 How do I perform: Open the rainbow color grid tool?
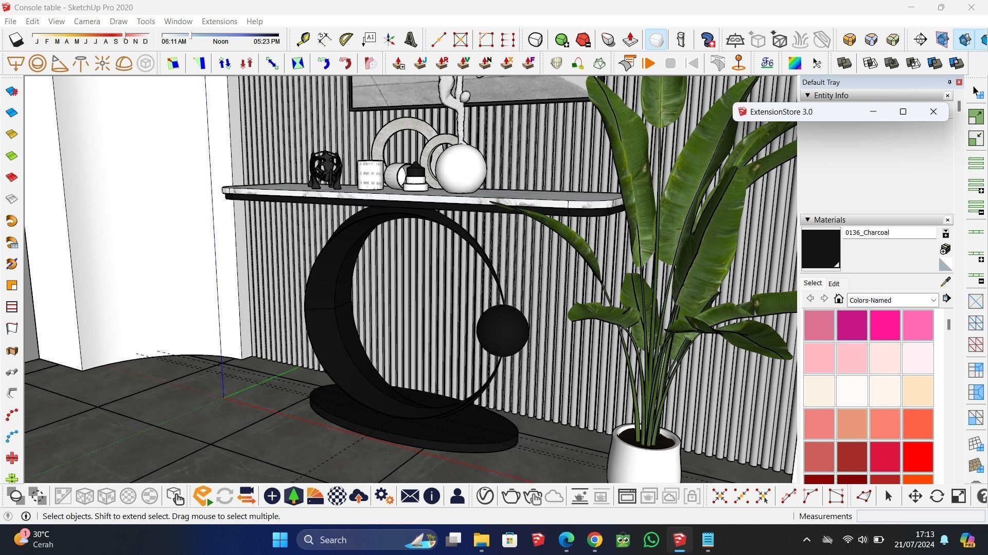click(x=795, y=63)
